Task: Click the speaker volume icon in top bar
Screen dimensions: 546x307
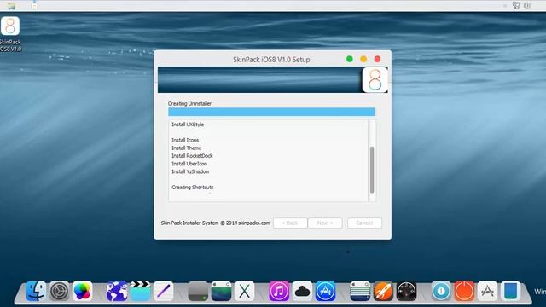Action: click(528, 5)
